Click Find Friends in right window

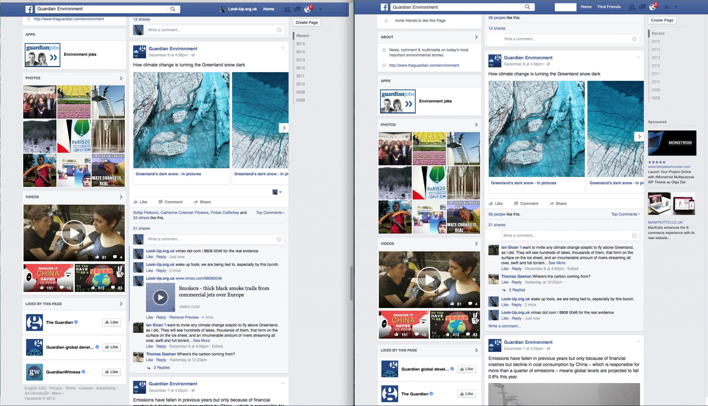[x=609, y=7]
